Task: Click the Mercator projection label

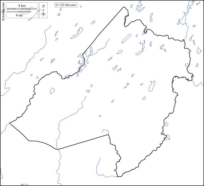Action: (x=70, y=5)
